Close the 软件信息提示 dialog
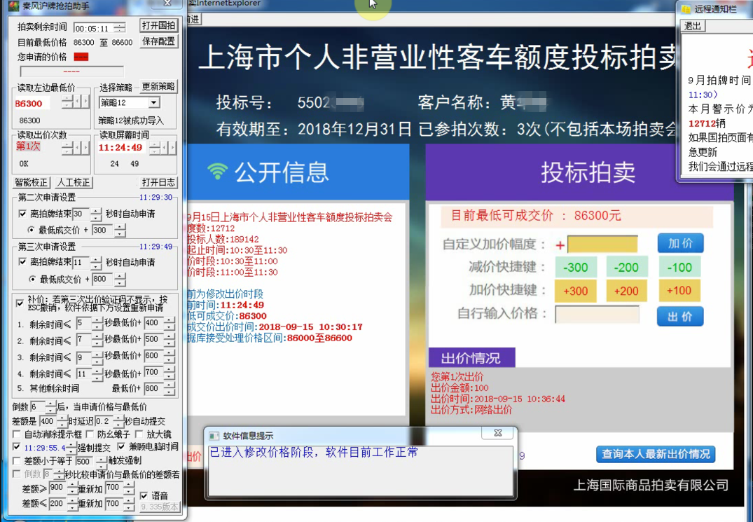Image resolution: width=753 pixels, height=522 pixels. (498, 433)
